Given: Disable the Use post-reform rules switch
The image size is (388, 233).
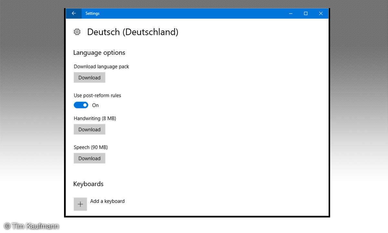Looking at the screenshot, I should (81, 105).
